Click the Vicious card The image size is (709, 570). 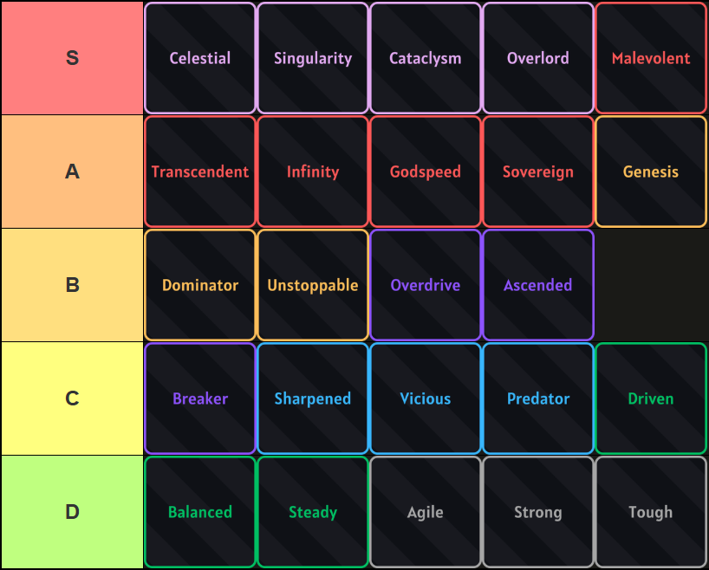coord(425,398)
